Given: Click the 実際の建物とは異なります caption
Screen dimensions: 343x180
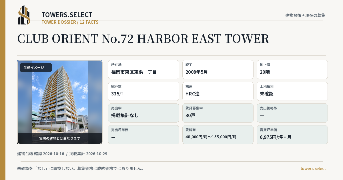Looking at the screenshot, I should tap(60, 138).
